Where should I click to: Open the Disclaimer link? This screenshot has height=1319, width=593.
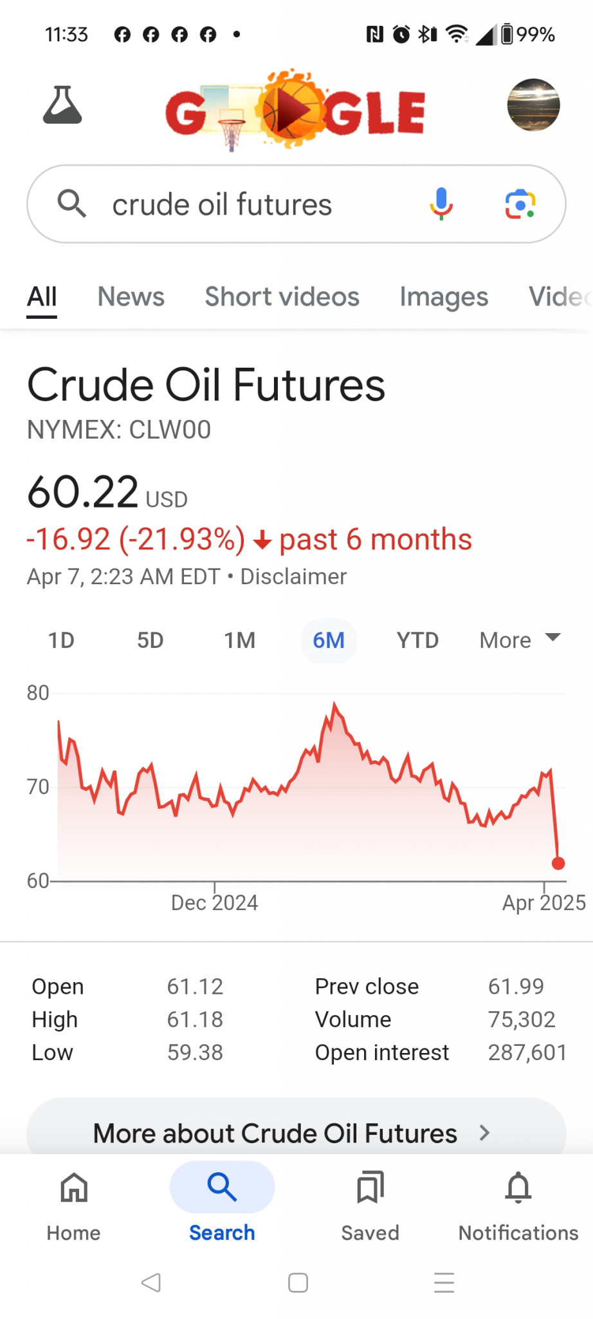point(293,576)
